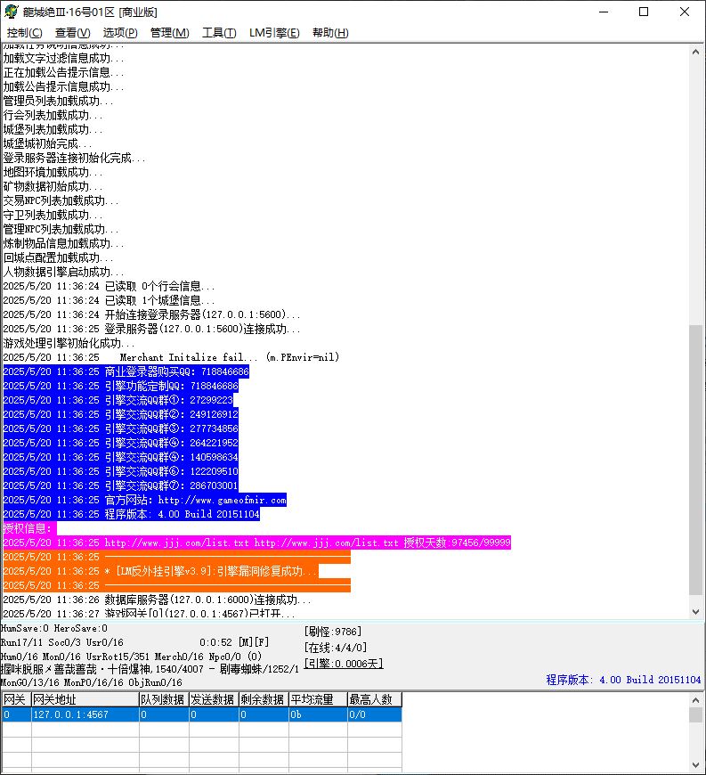The height and width of the screenshot is (775, 706).
Task: Select the 0/0 max players cell
Action: click(375, 714)
